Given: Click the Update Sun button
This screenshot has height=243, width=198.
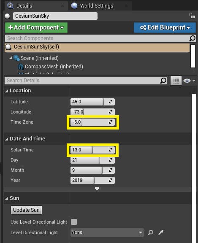Looking at the screenshot, I should [26, 210].
